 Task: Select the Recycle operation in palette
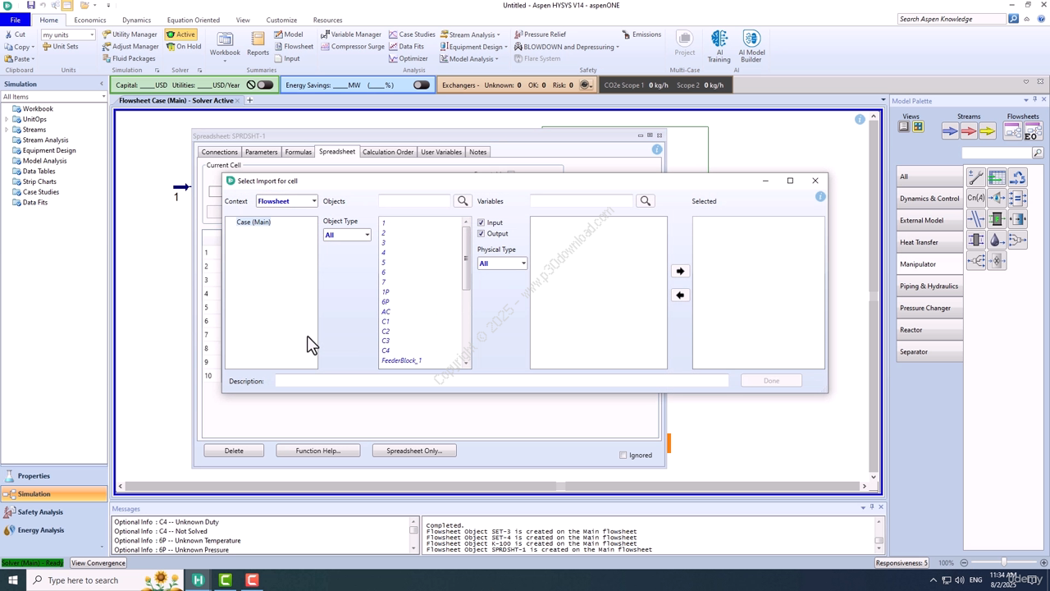[x=1018, y=176]
